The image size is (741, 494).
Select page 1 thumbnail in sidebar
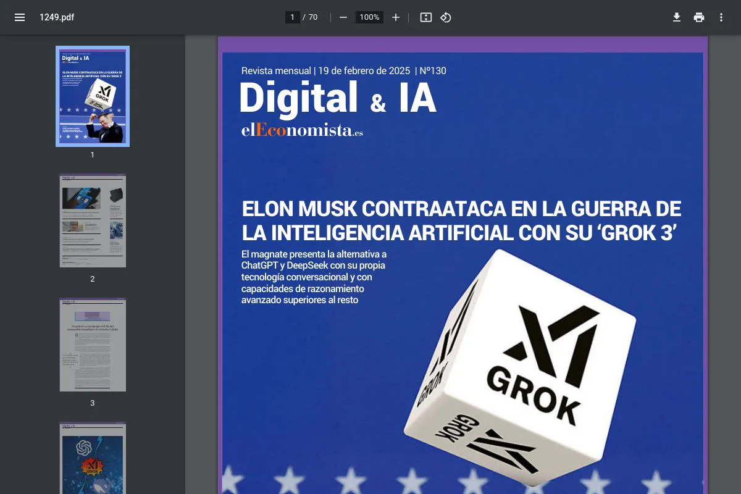[x=93, y=96]
